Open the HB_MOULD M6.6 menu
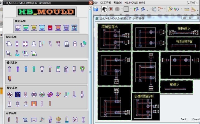Image resolution: width=200 pixels, height=124 pixels. [x=135, y=3]
